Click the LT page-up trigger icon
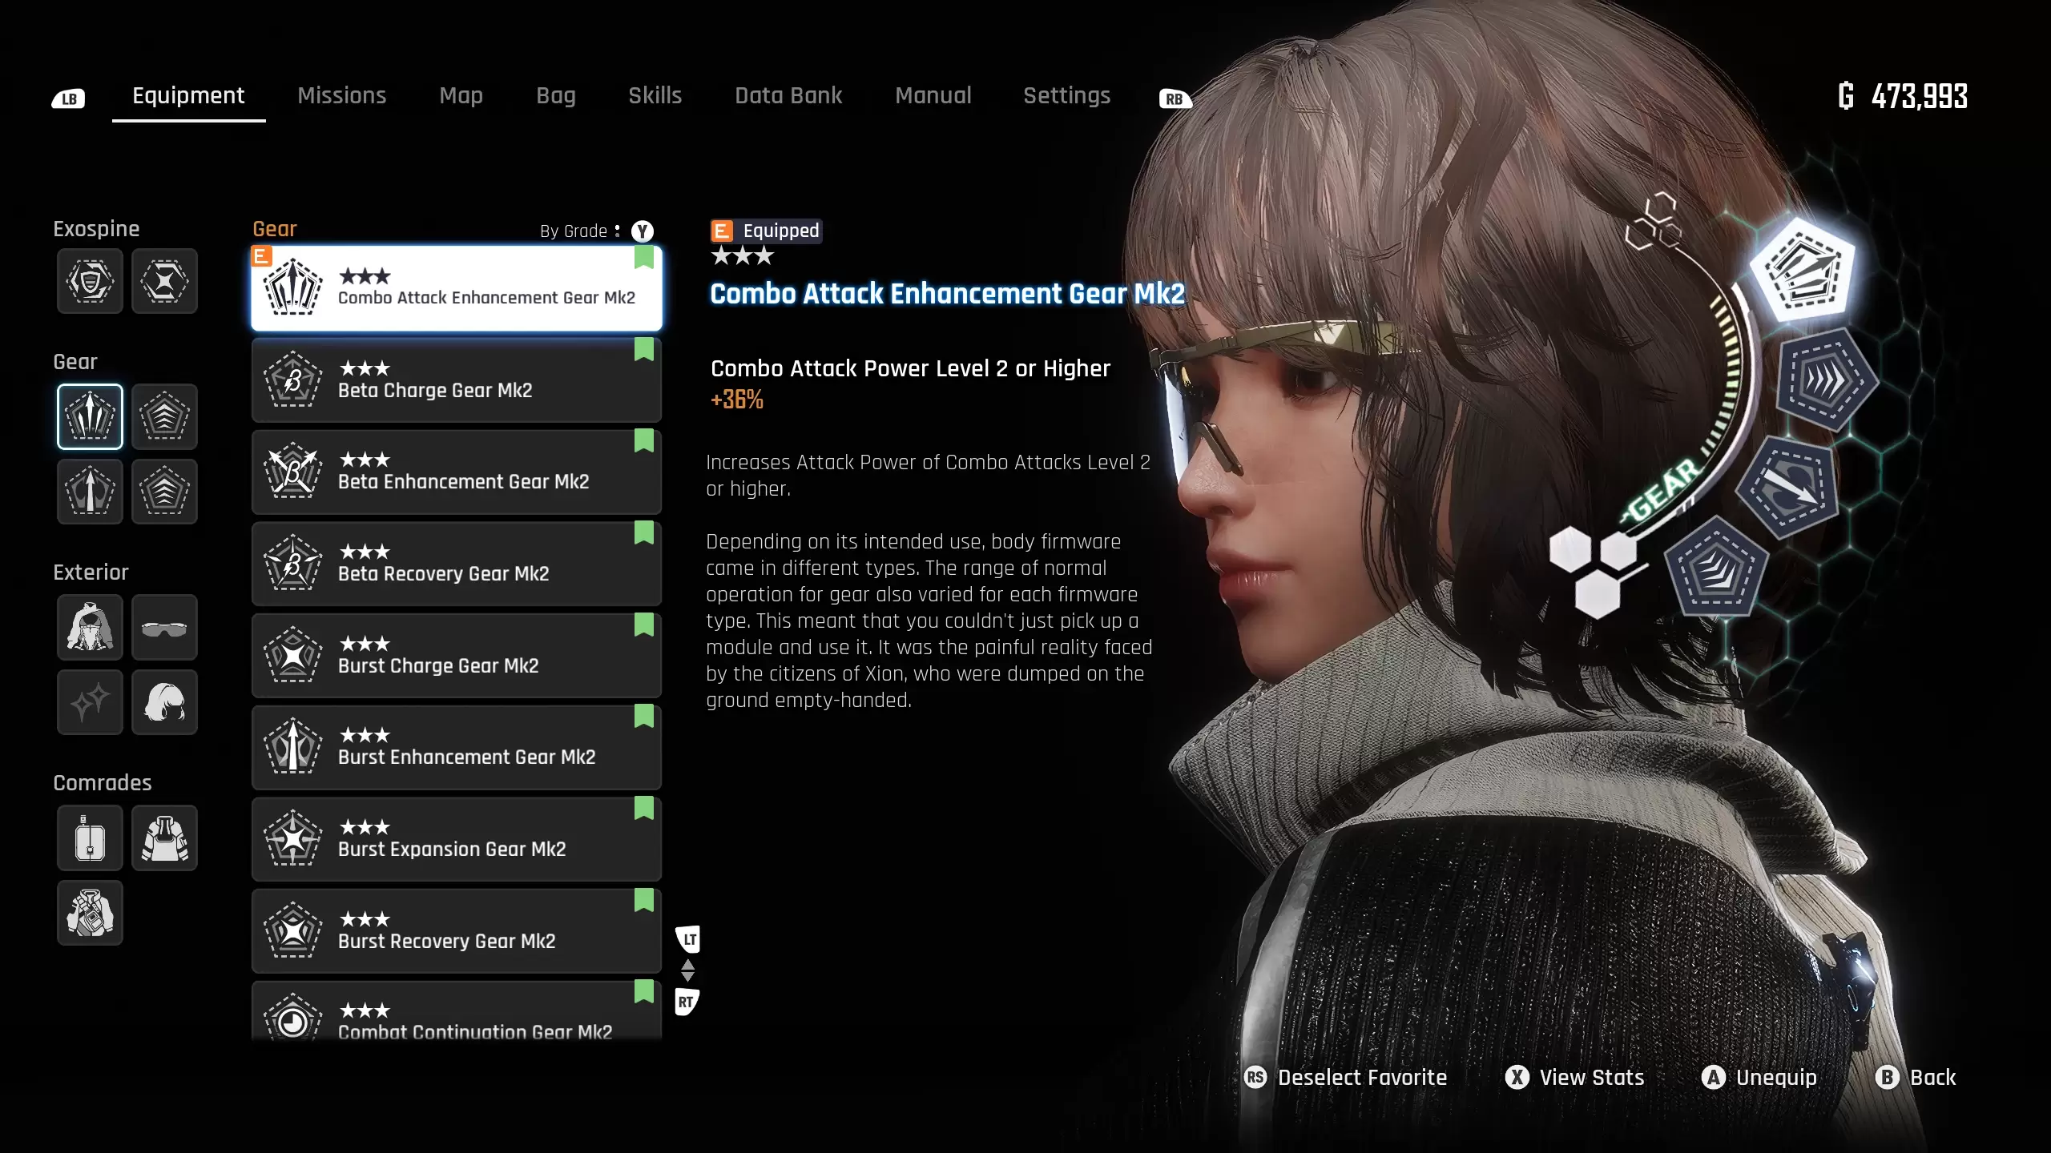 [688, 939]
